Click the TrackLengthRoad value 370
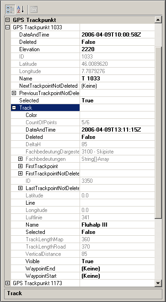166x302 pixels. pos(86,247)
